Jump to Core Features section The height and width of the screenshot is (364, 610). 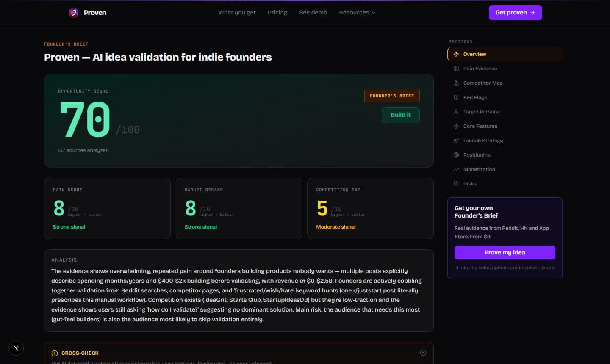coord(505,126)
